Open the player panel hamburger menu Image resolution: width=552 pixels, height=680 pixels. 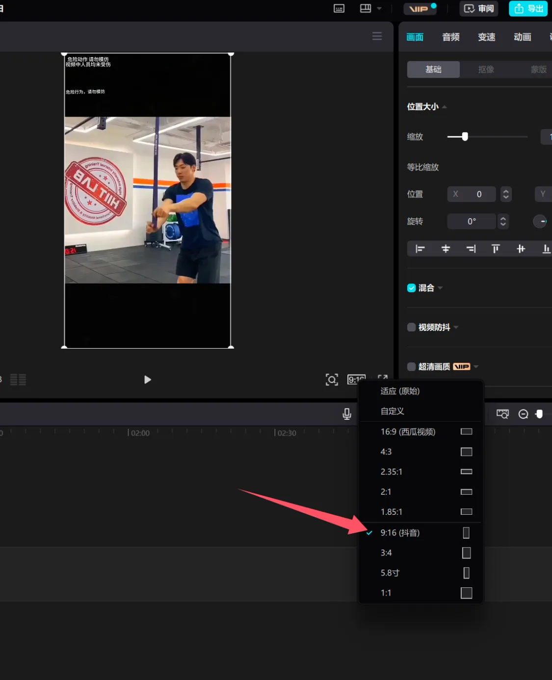coord(377,36)
